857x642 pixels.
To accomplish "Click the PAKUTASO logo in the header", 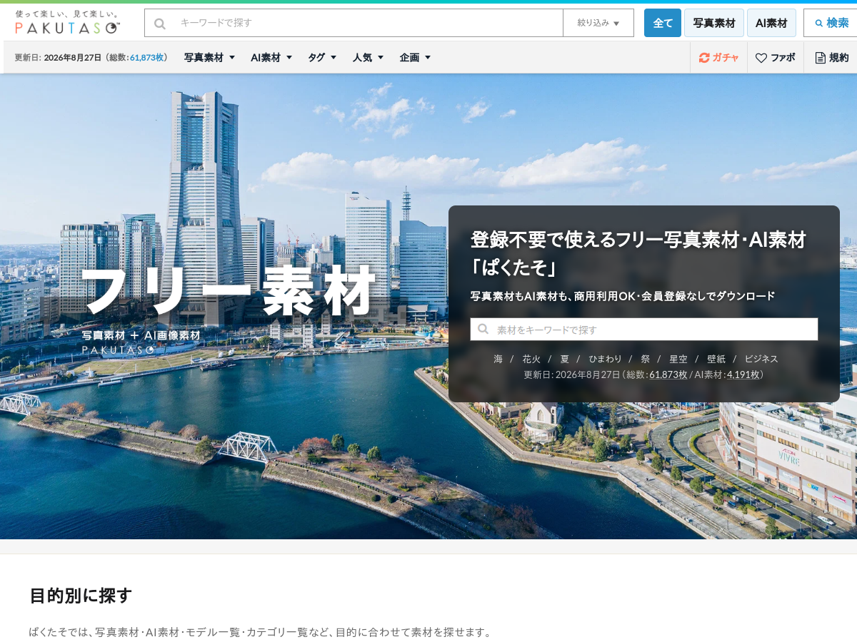I will (67, 23).
